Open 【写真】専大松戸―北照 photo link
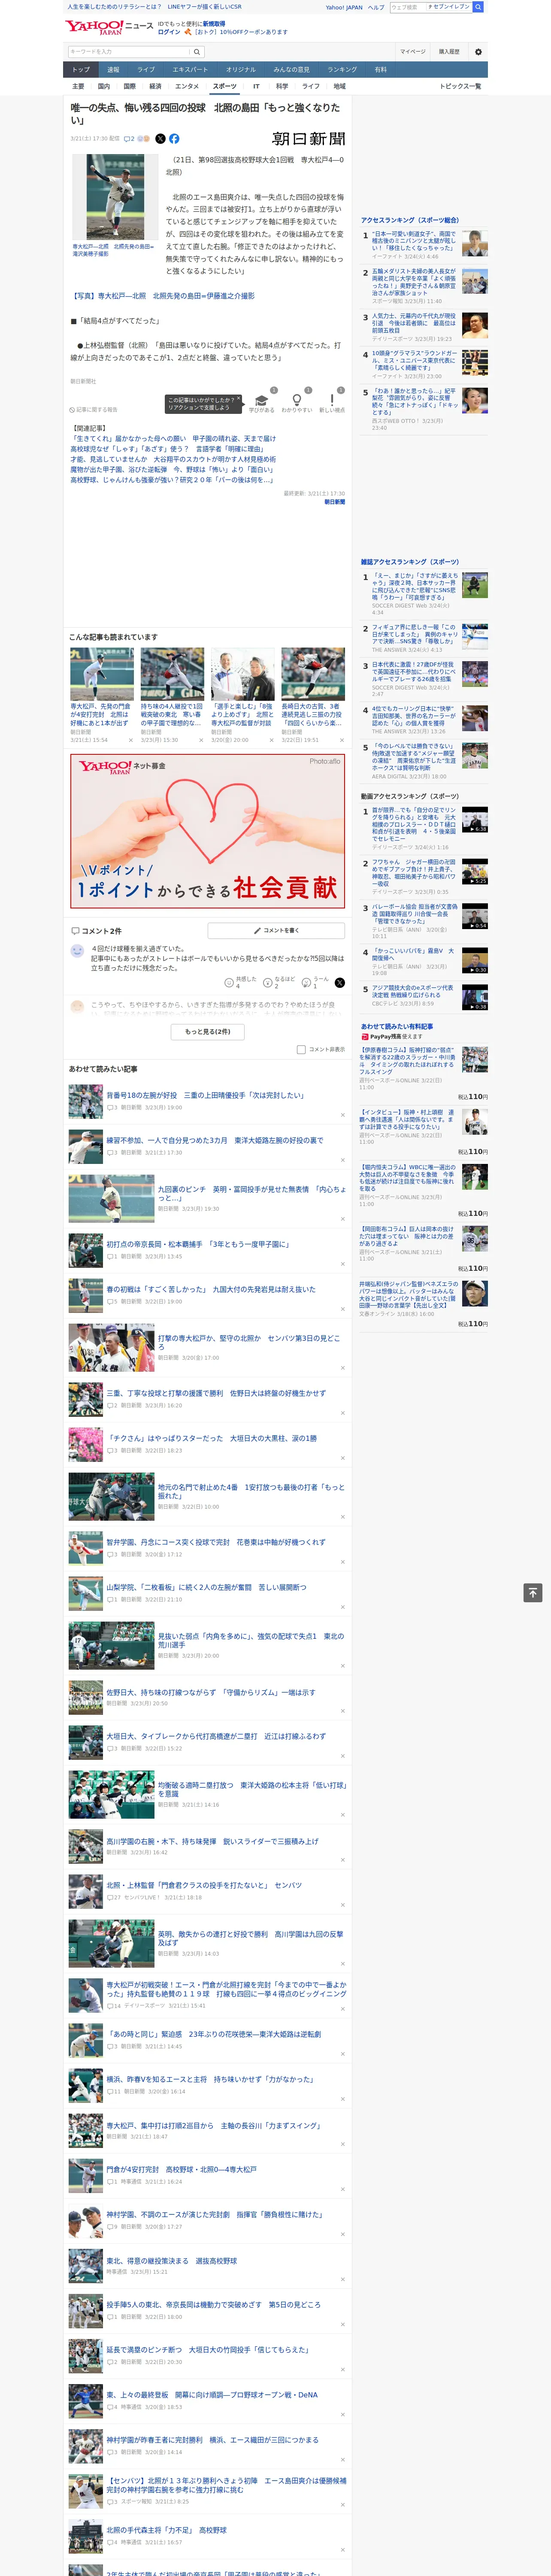 pos(162,296)
